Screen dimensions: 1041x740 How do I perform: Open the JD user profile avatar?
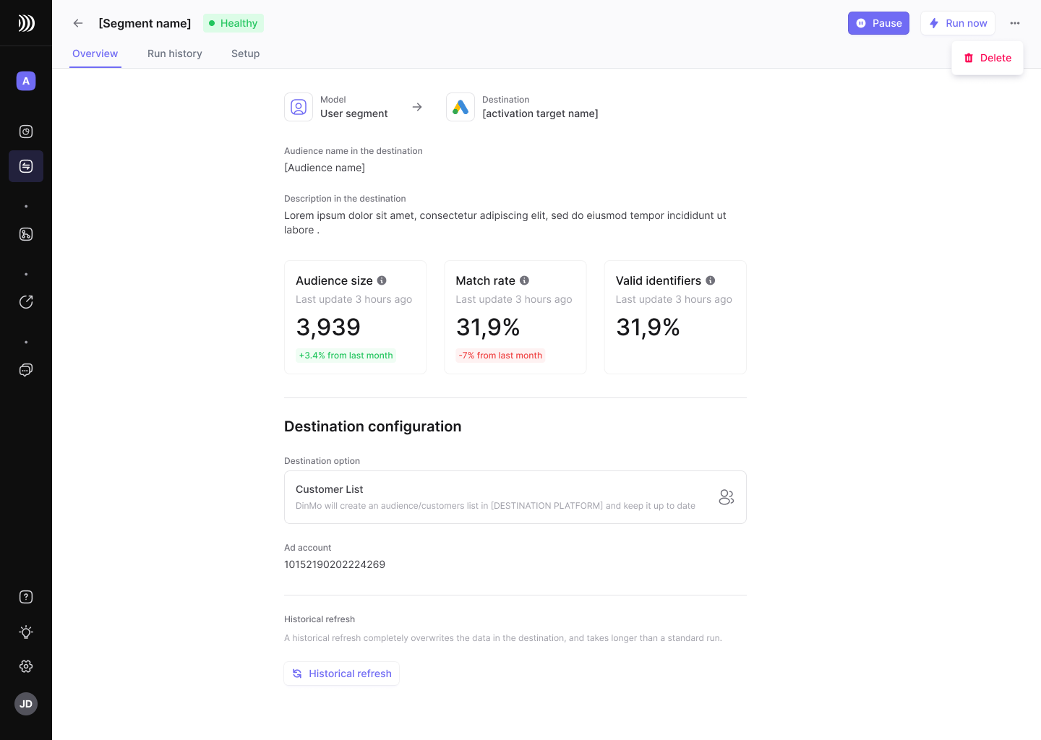26,704
